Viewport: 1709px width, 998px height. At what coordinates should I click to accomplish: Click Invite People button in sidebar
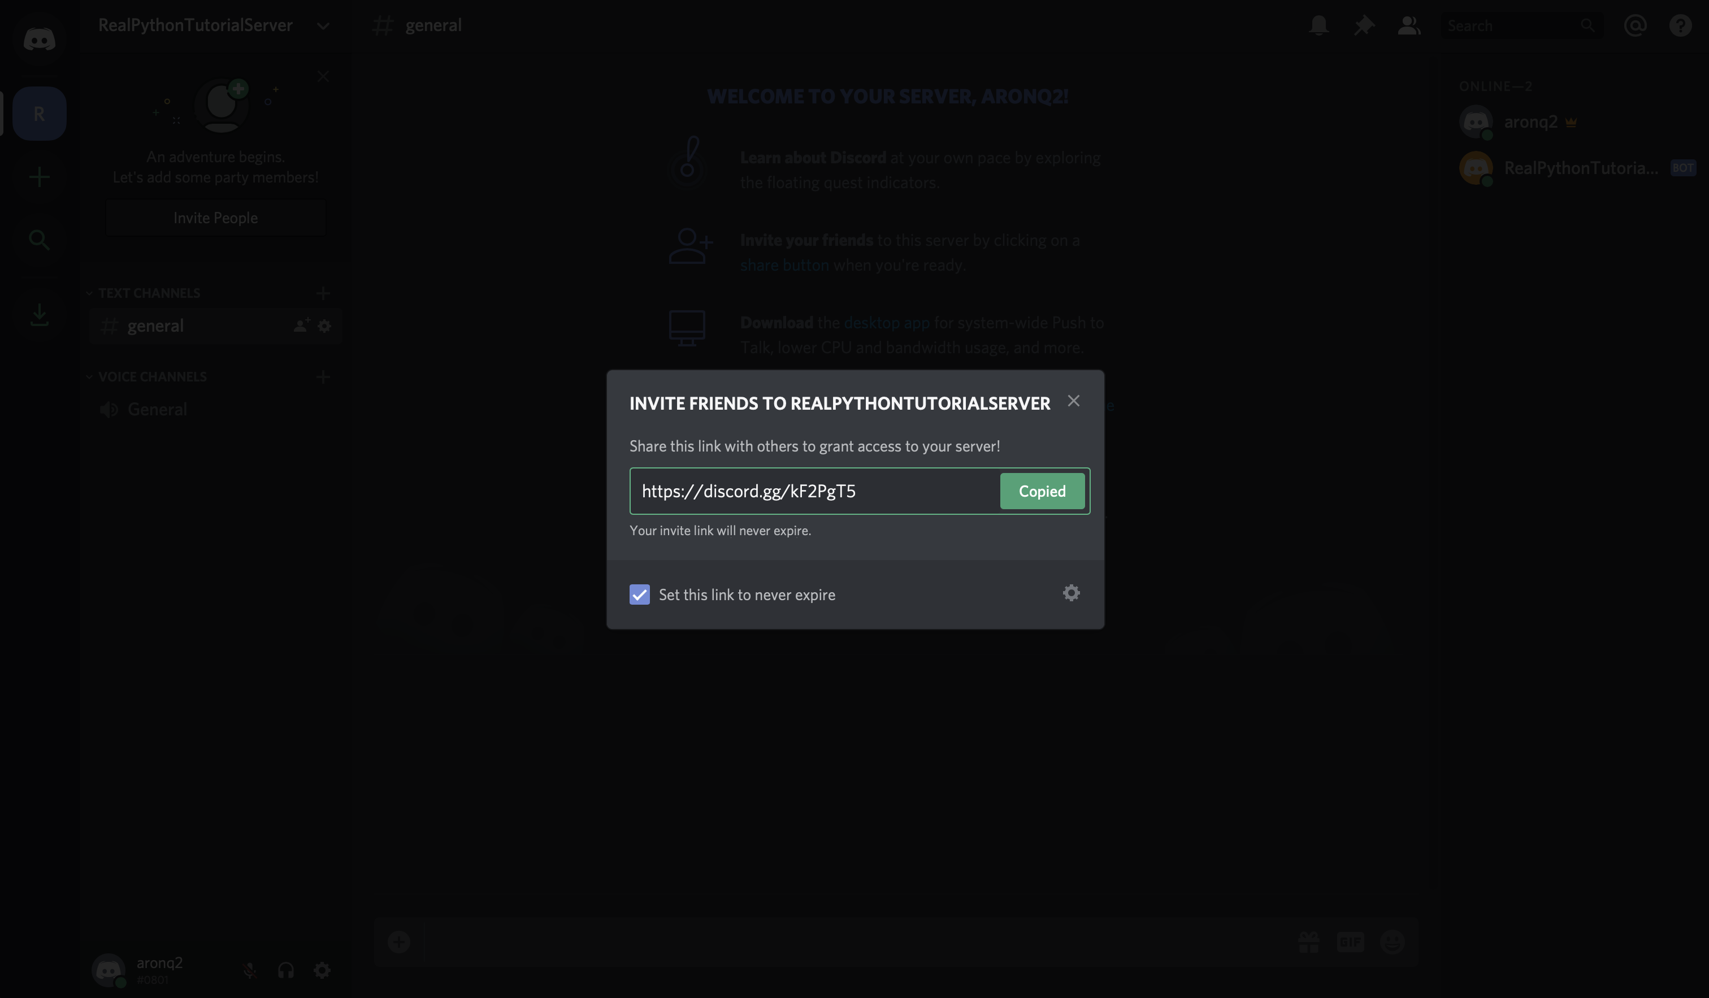(216, 216)
